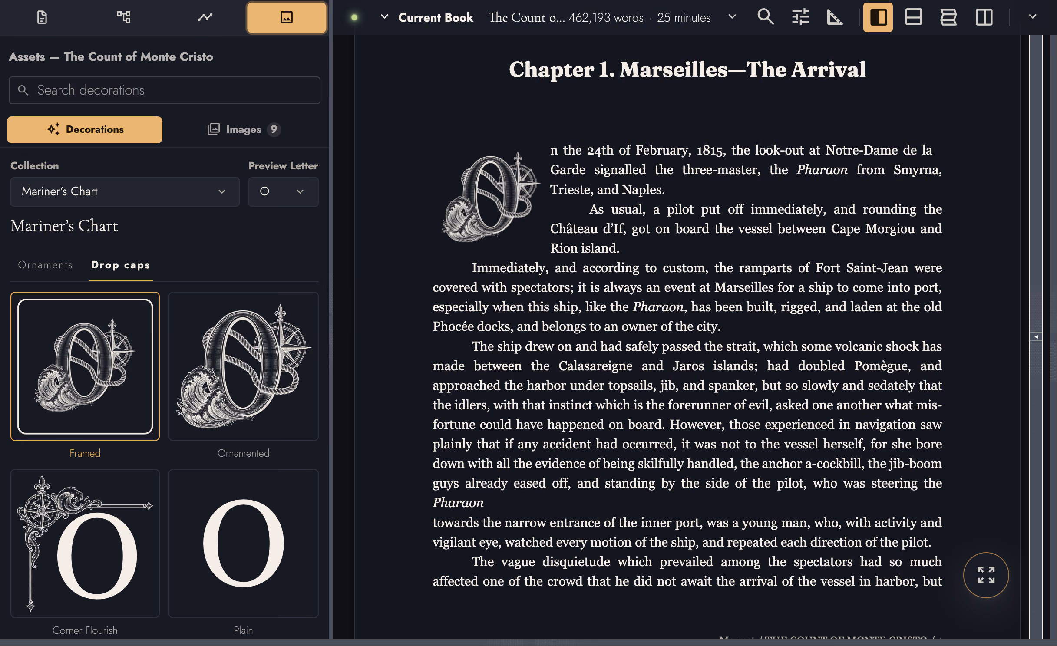The image size is (1057, 646).
Task: Click the ornate O drop cap in page
Action: point(490,196)
